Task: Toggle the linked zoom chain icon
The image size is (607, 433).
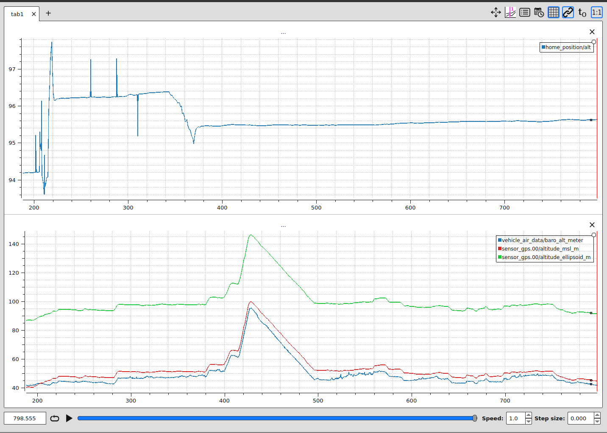Action: (568, 12)
